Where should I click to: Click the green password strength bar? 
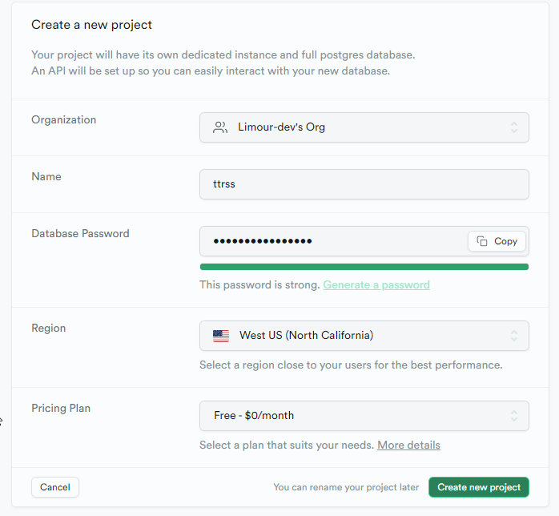[364, 267]
